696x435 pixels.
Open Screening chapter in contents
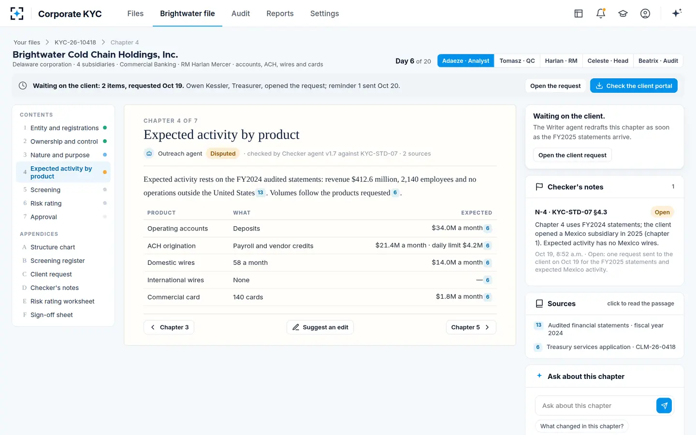(x=63, y=190)
